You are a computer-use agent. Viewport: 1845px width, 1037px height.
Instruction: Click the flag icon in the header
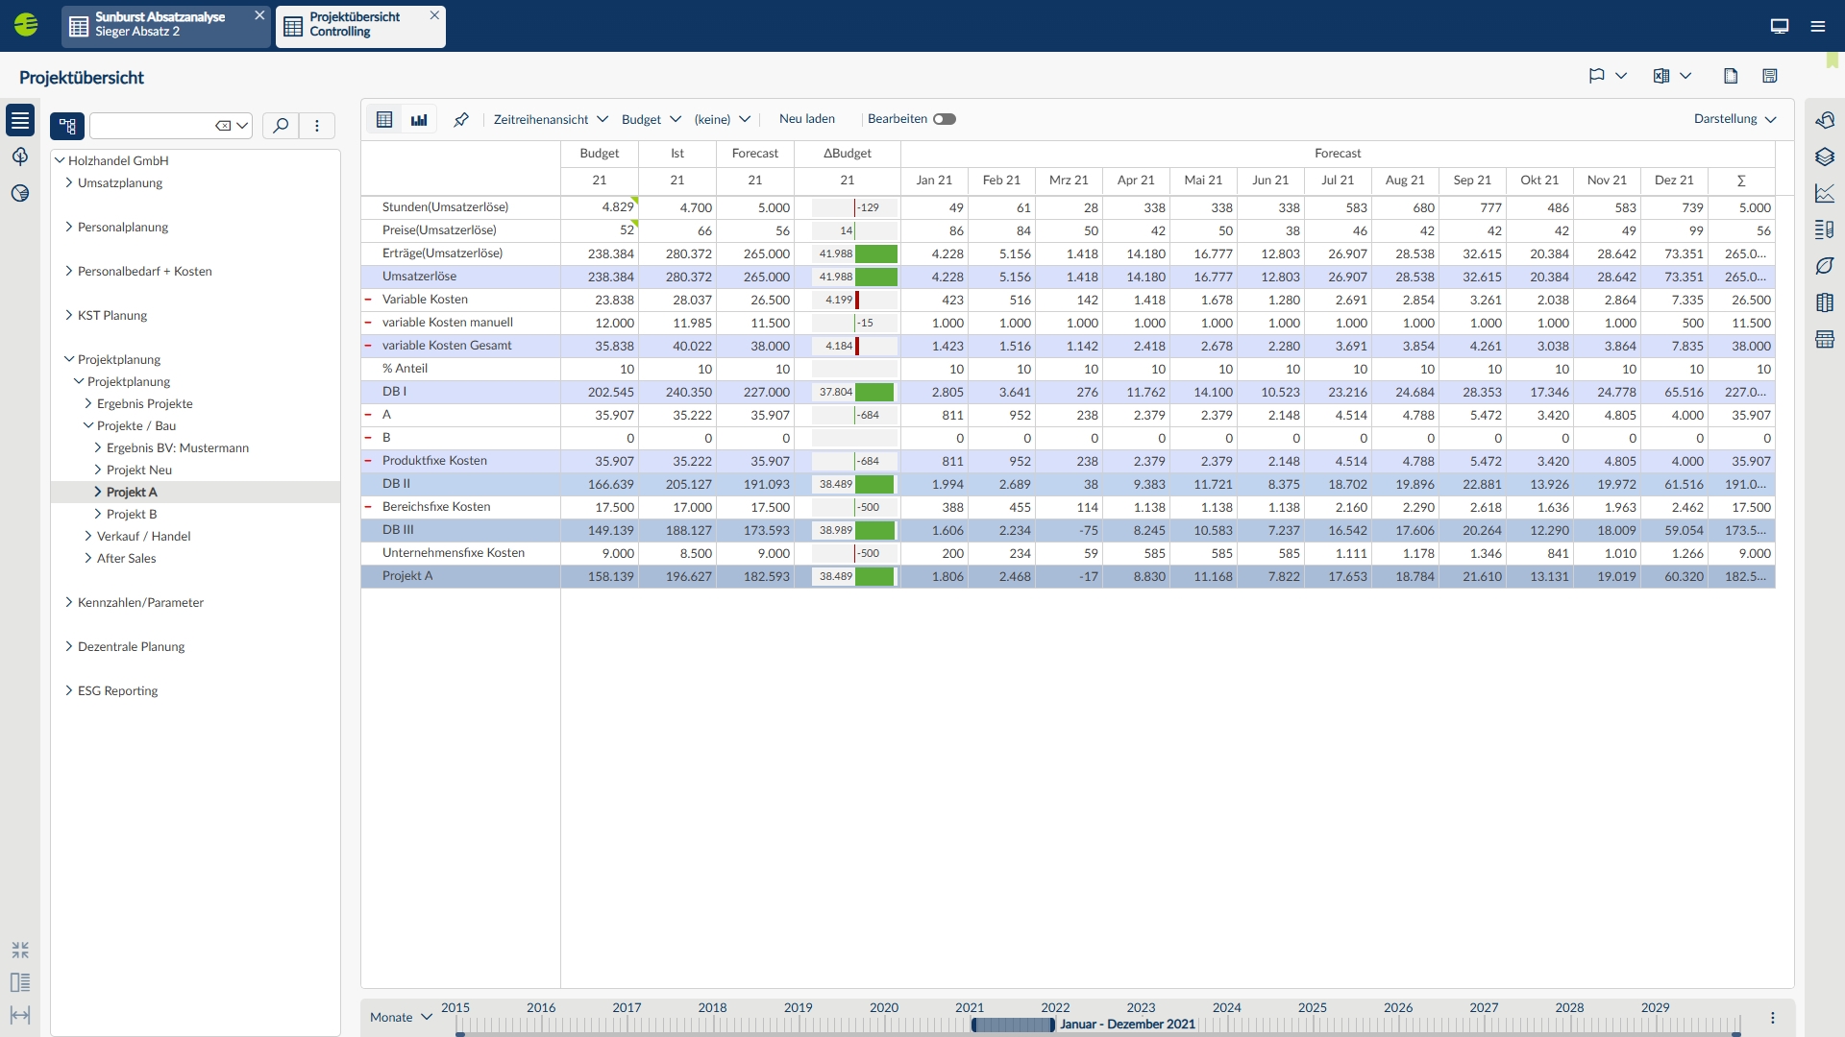pyautogui.click(x=1597, y=76)
